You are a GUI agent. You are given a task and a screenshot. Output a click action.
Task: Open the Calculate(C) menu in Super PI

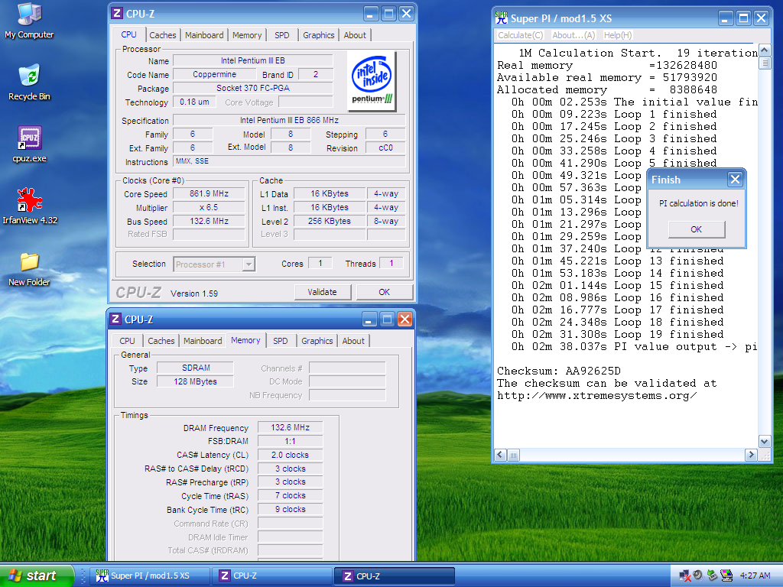pyautogui.click(x=520, y=35)
